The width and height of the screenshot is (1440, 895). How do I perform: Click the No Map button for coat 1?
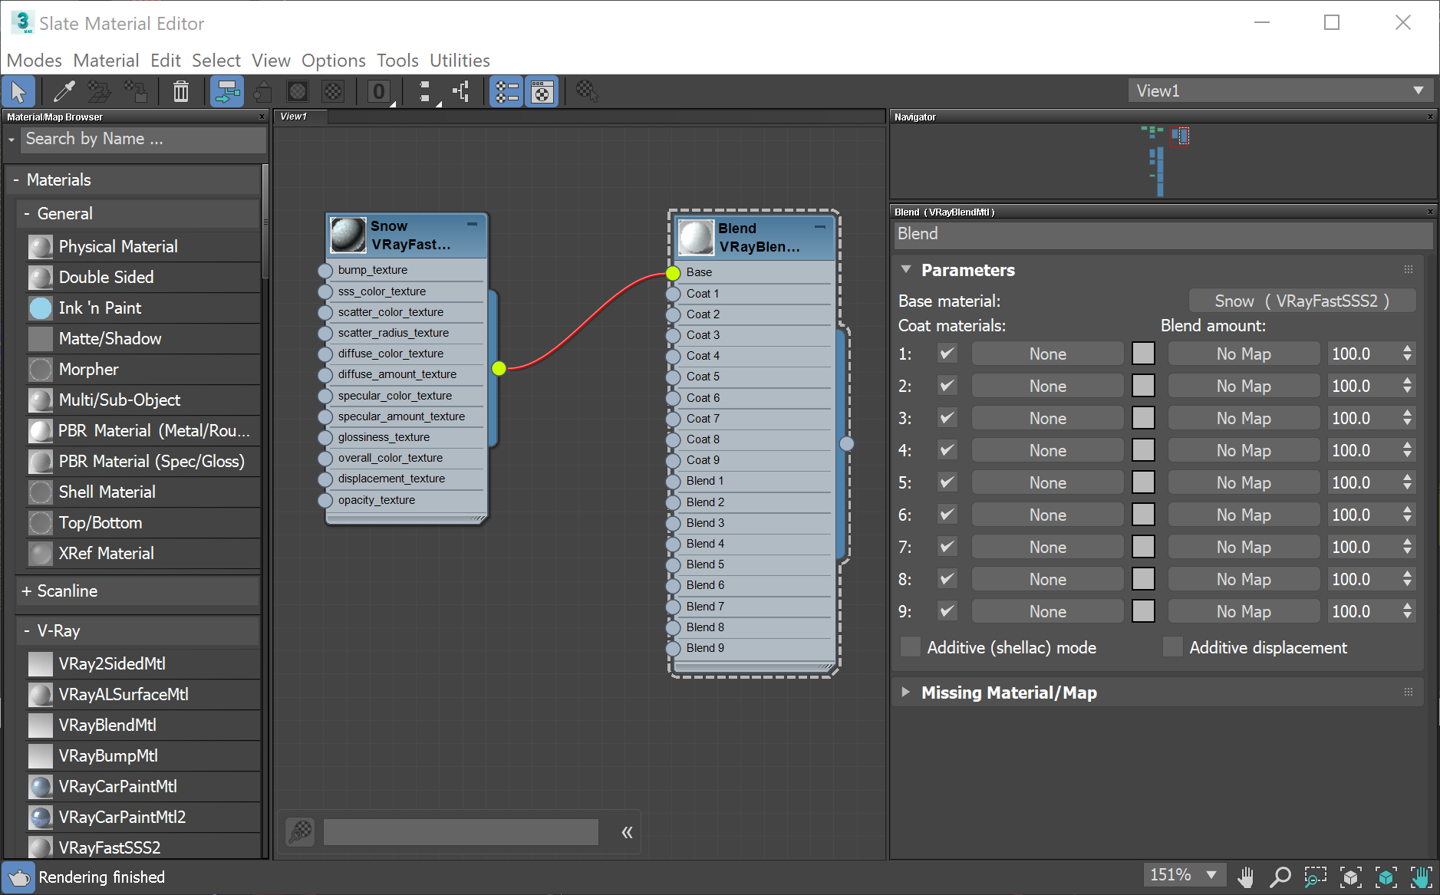1244,353
